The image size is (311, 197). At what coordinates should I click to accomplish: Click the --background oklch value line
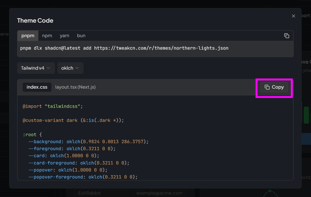pyautogui.click(x=88, y=142)
